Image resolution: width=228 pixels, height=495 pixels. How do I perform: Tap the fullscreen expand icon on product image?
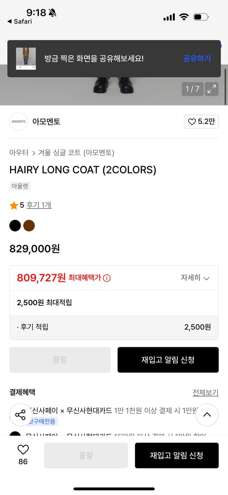click(211, 89)
